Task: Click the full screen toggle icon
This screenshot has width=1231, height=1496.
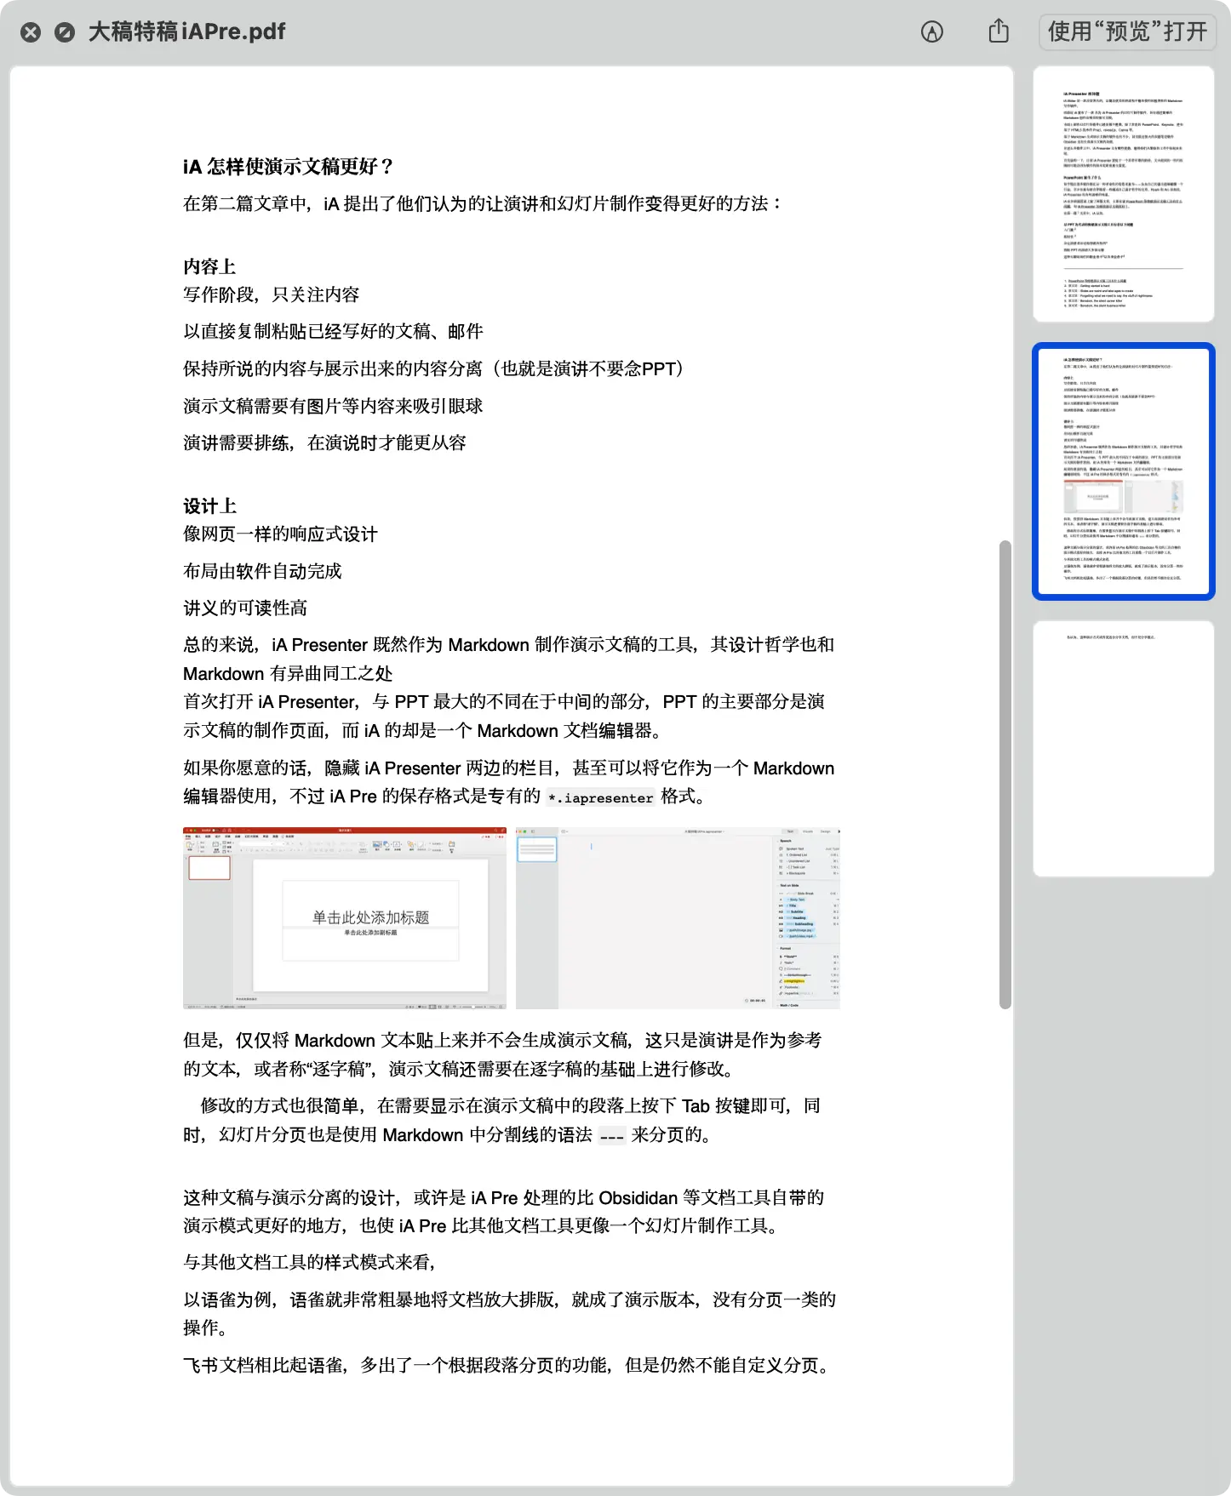Action: (65, 32)
